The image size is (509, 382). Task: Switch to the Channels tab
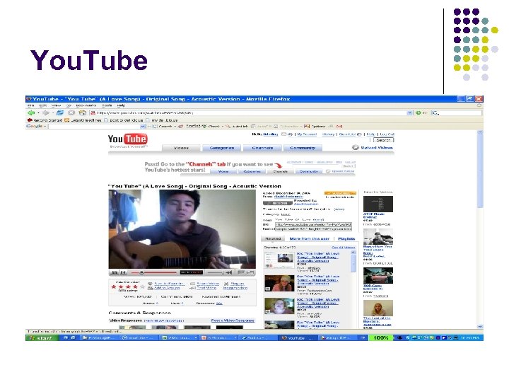tap(262, 148)
